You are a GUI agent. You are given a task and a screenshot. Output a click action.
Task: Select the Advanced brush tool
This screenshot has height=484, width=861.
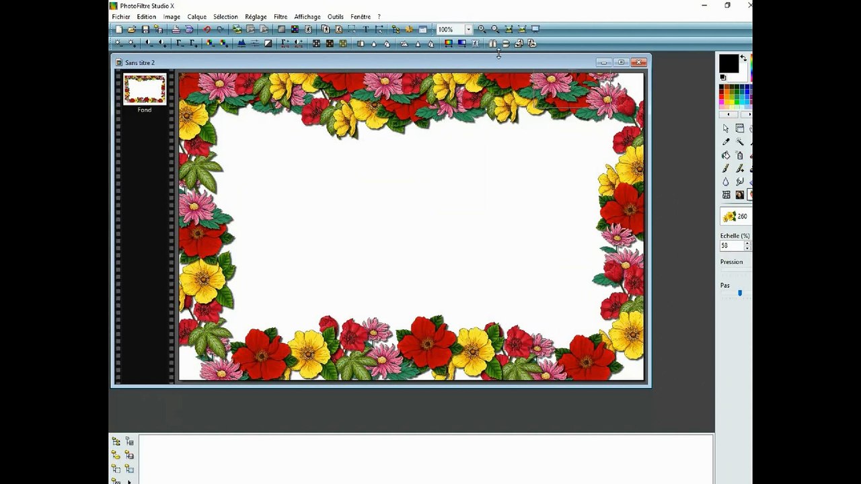[739, 169]
